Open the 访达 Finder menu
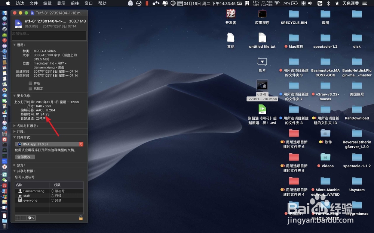374x233 pixels. point(20,3)
